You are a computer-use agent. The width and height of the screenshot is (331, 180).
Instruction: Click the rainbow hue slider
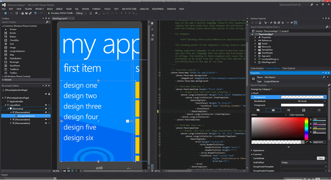coord(306,129)
